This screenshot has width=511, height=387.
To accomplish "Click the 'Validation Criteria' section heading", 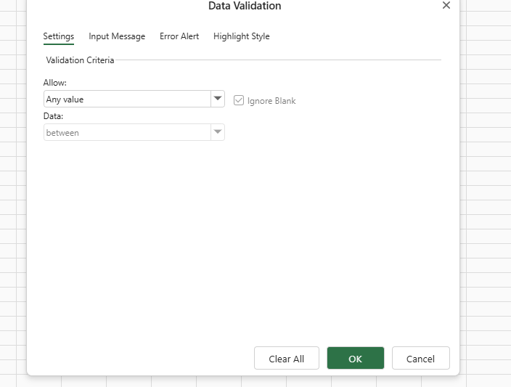I will (x=80, y=60).
